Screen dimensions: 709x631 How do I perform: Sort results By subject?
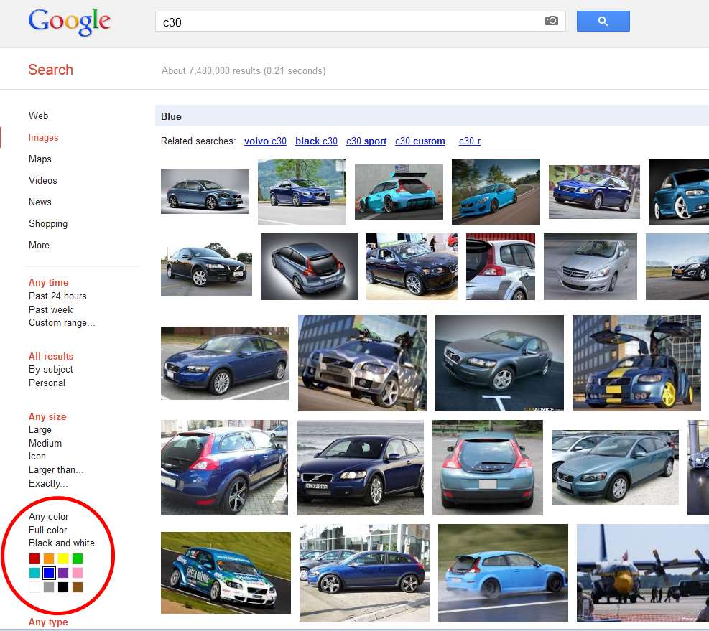[x=50, y=369]
